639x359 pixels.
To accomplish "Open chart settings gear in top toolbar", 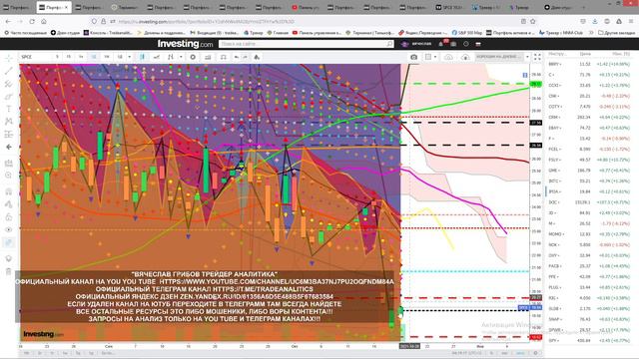I will click(193, 57).
